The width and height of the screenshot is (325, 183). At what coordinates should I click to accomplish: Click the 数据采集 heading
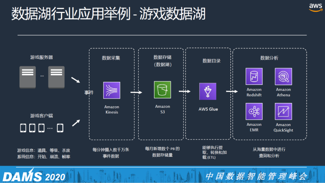click(x=111, y=58)
